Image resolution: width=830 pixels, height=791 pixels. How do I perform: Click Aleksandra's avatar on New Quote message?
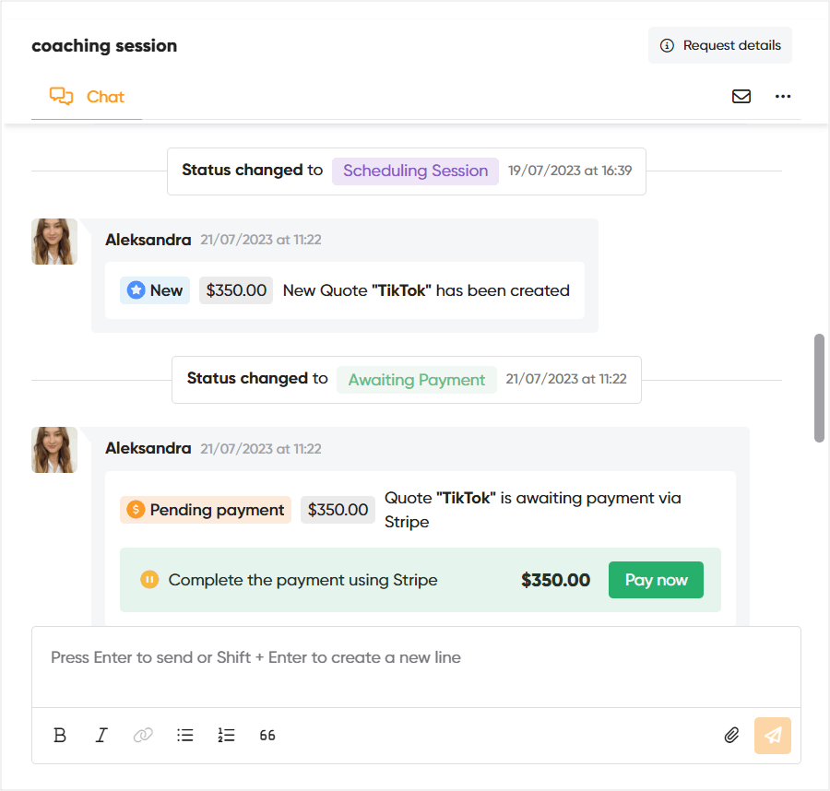tap(54, 242)
